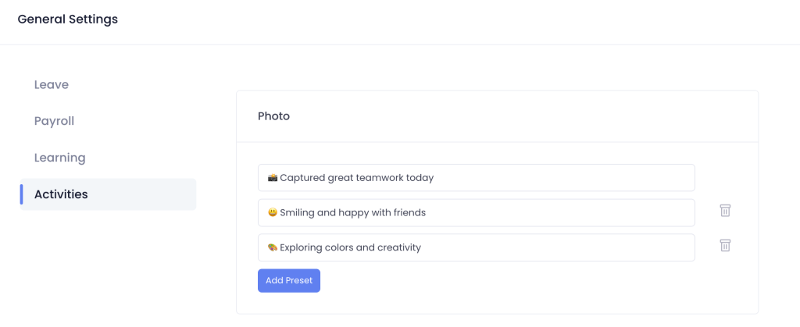Click the camera emoji in first preset
The image size is (800, 327).
(x=273, y=178)
